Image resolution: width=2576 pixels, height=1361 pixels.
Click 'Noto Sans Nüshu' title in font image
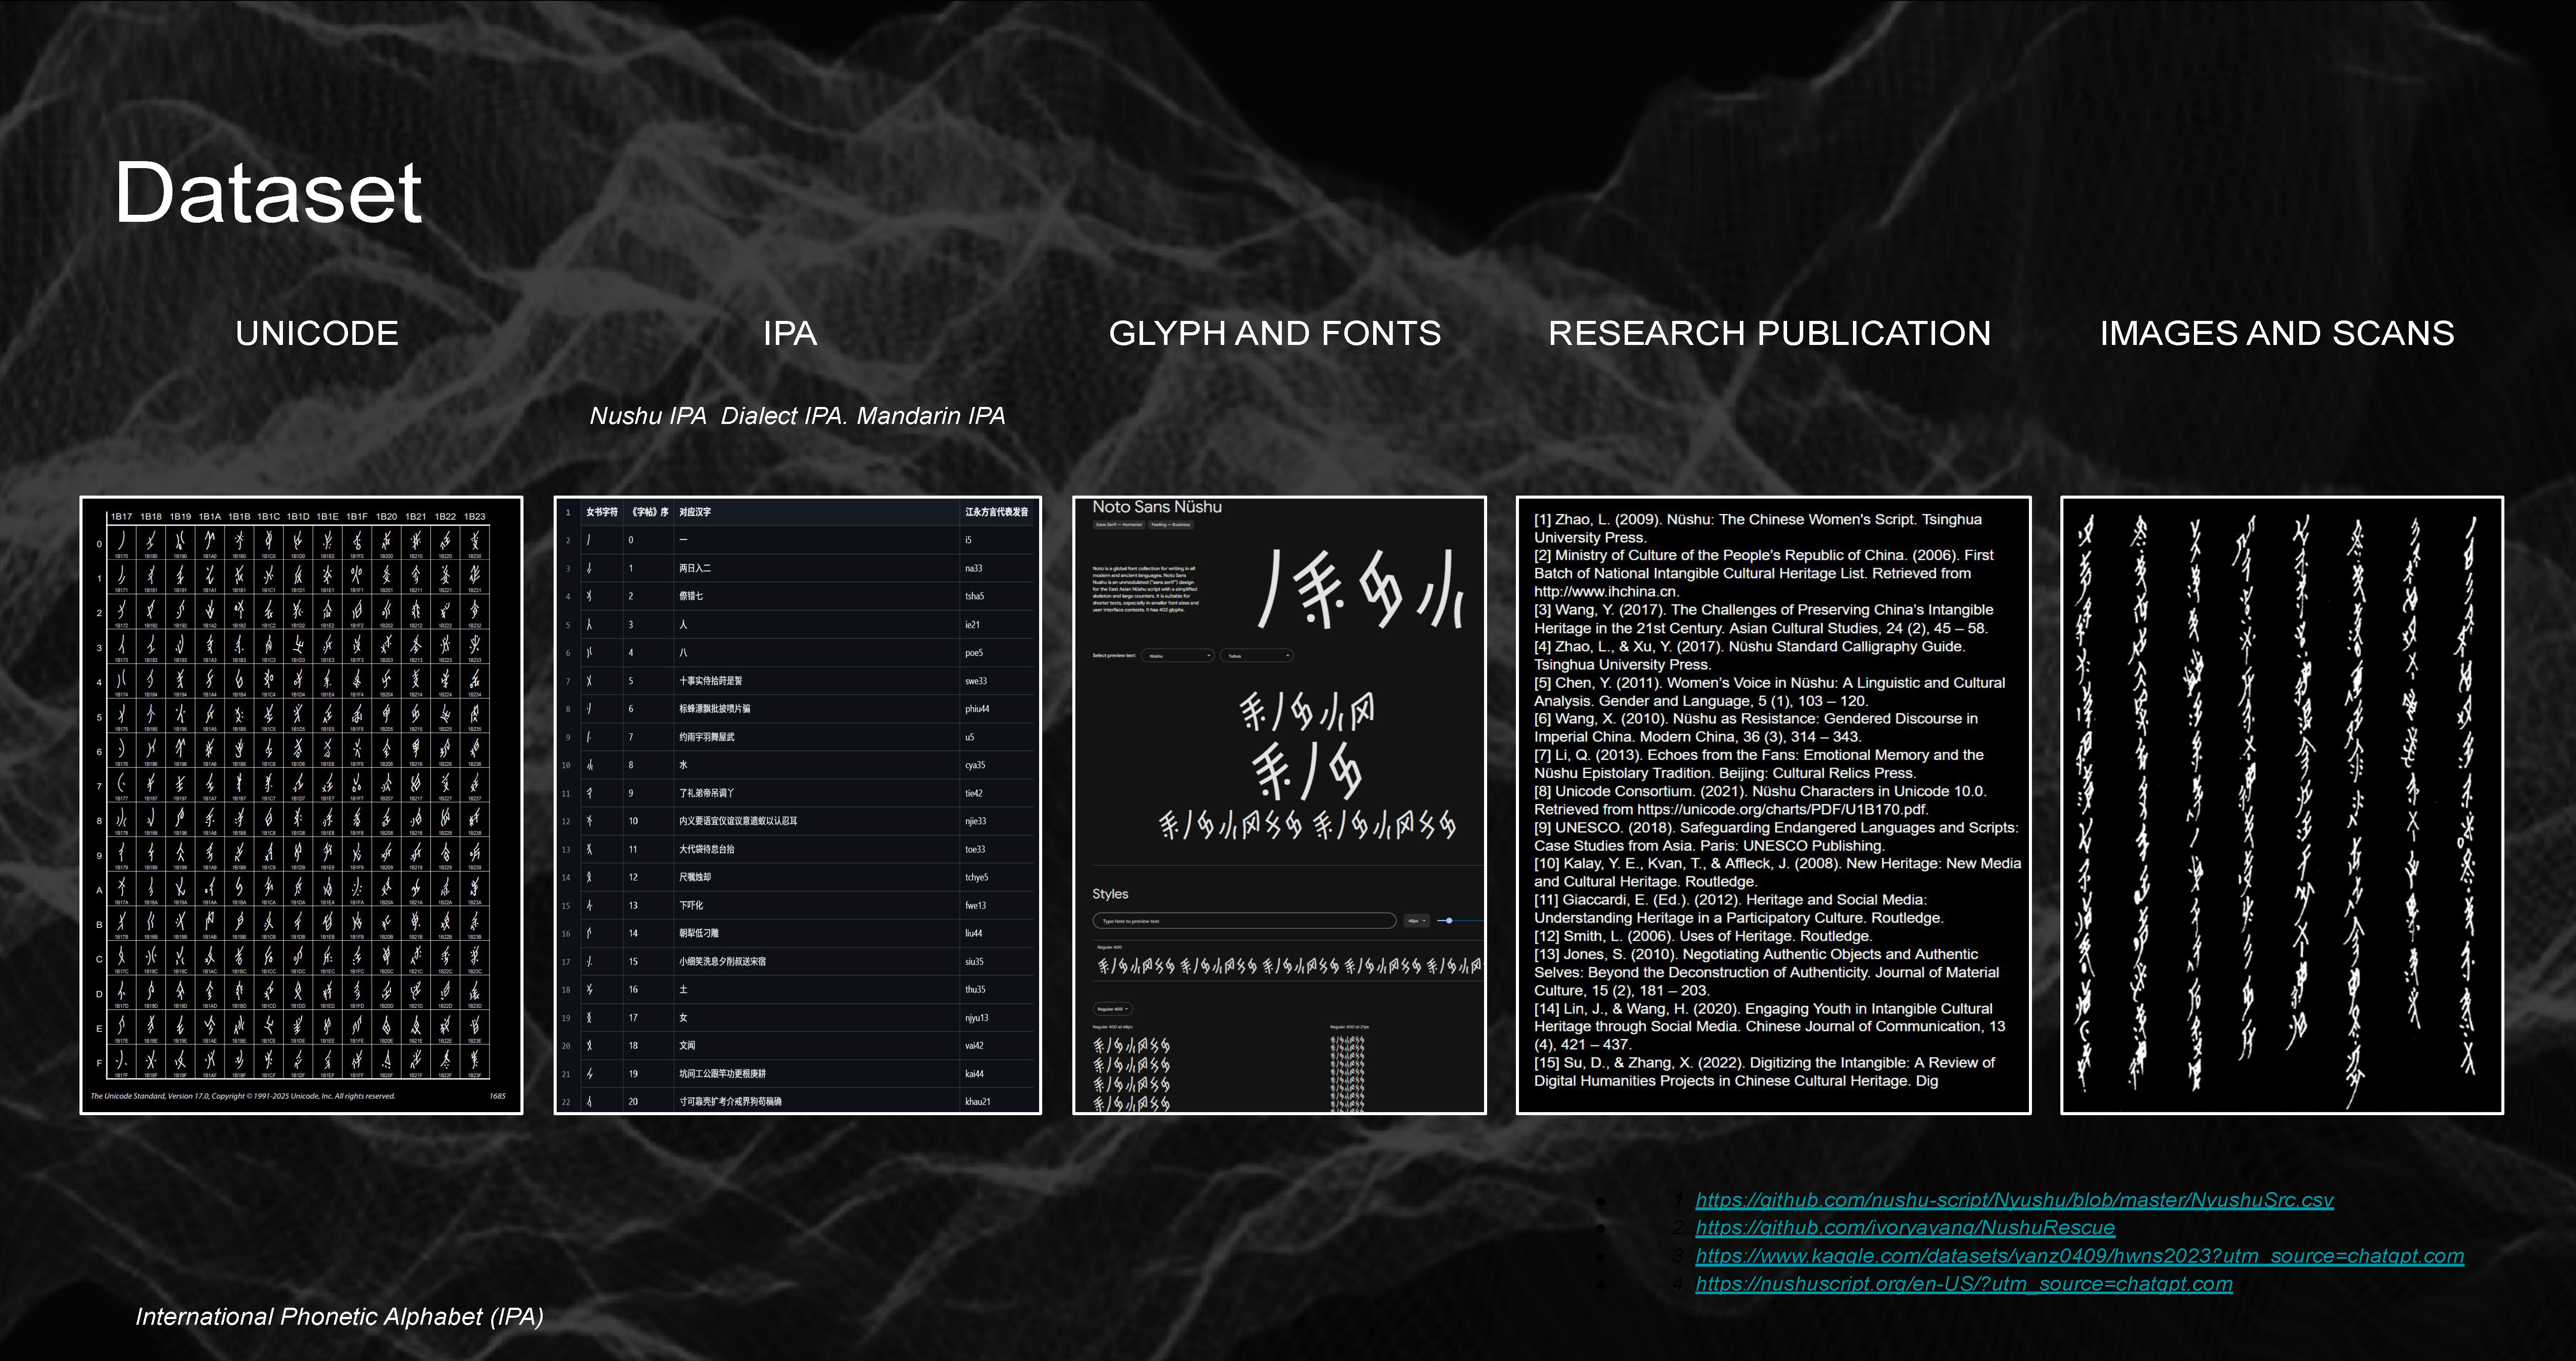click(1156, 507)
